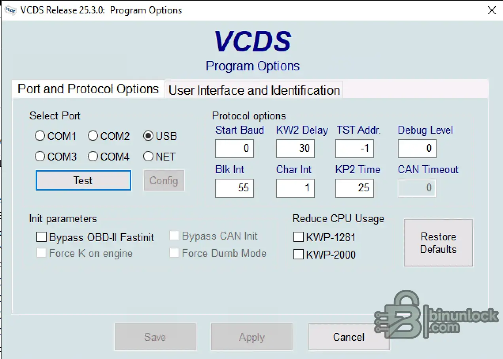
Task: Toggle the Force K on engine checkbox
Action: pos(42,253)
